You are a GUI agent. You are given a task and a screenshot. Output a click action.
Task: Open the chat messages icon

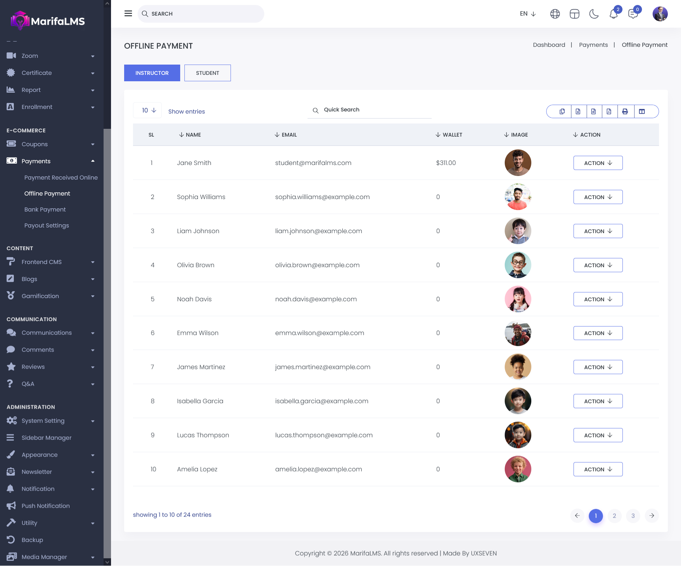tap(633, 14)
